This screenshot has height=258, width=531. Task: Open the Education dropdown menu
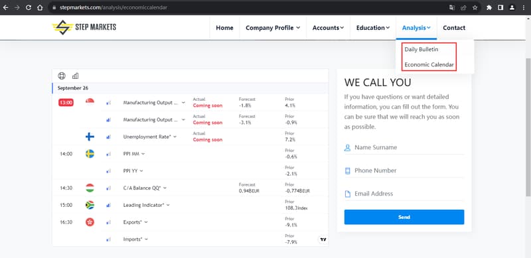[373, 28]
